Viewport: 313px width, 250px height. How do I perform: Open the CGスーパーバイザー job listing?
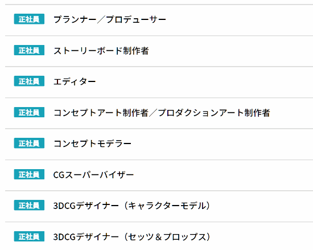93,175
